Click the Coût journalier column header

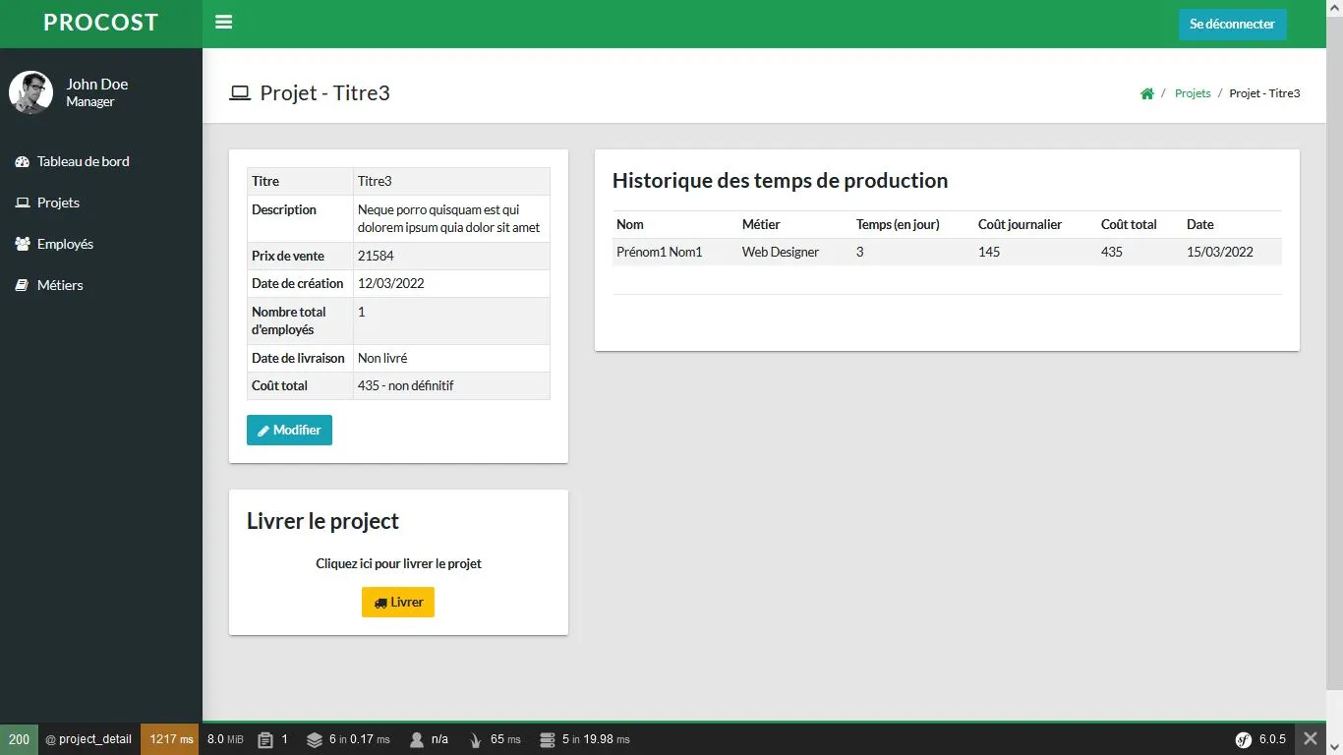(1020, 224)
